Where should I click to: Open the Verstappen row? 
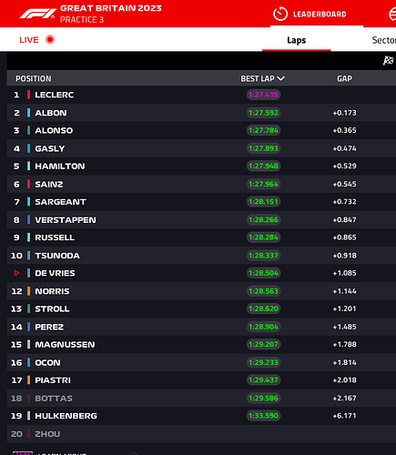pos(201,219)
